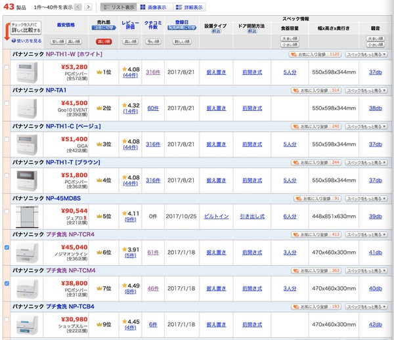The height and width of the screenshot is (340, 394).
Task: Open NP-45MD8S built-in dishwasher thumbnail
Action: point(27,217)
